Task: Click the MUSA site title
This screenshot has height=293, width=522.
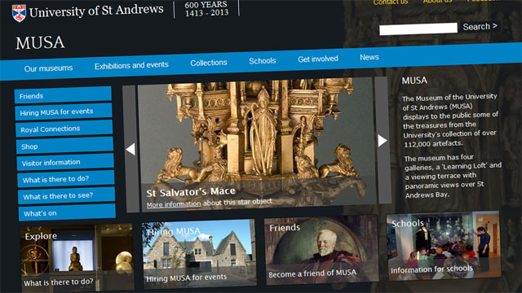Action: [40, 43]
